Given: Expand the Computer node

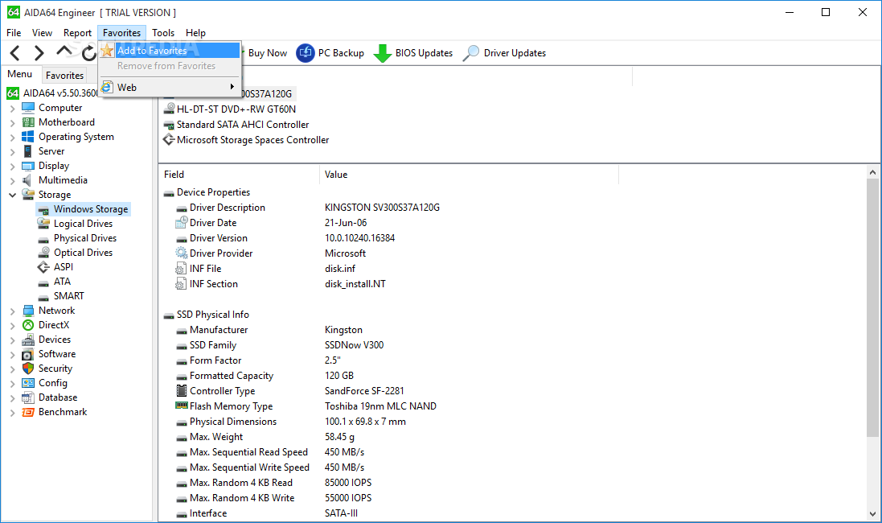Looking at the screenshot, I should click(x=12, y=108).
